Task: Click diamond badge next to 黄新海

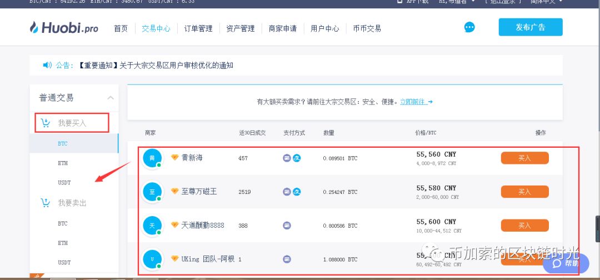Action: pyautogui.click(x=175, y=157)
